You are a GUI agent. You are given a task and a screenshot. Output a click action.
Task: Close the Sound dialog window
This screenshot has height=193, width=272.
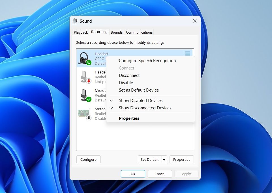[x=195, y=21]
